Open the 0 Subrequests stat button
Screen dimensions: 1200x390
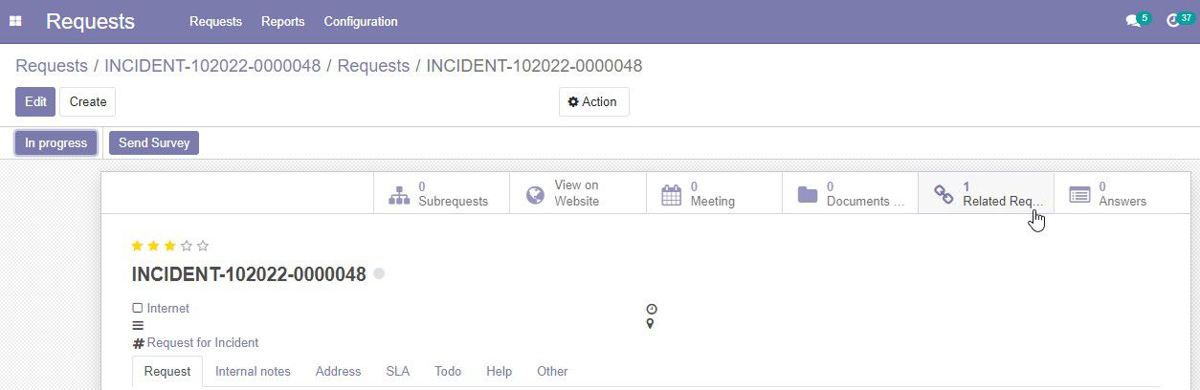tap(441, 194)
